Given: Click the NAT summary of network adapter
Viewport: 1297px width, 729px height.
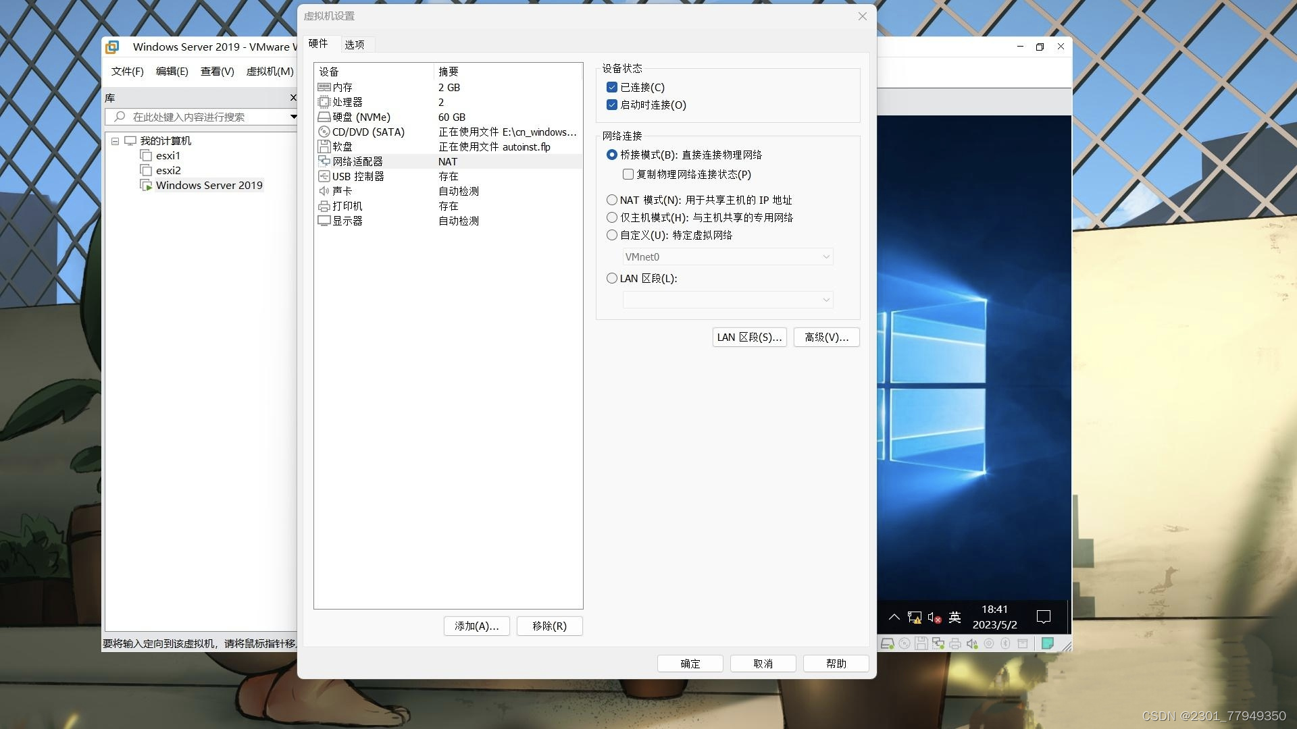Looking at the screenshot, I should (448, 161).
